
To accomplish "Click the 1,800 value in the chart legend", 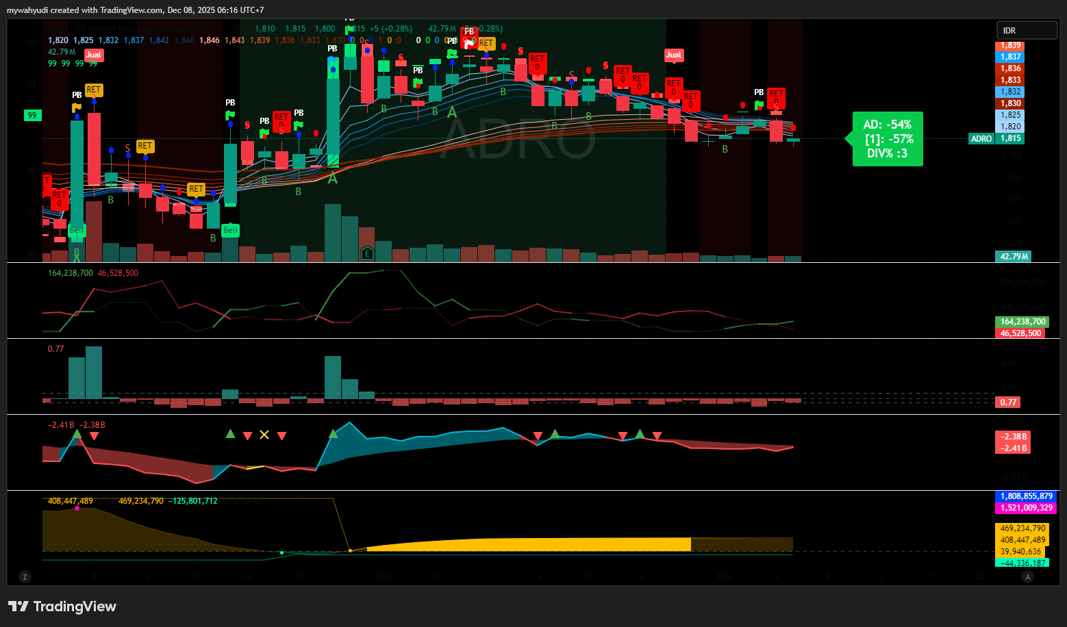I will [325, 29].
